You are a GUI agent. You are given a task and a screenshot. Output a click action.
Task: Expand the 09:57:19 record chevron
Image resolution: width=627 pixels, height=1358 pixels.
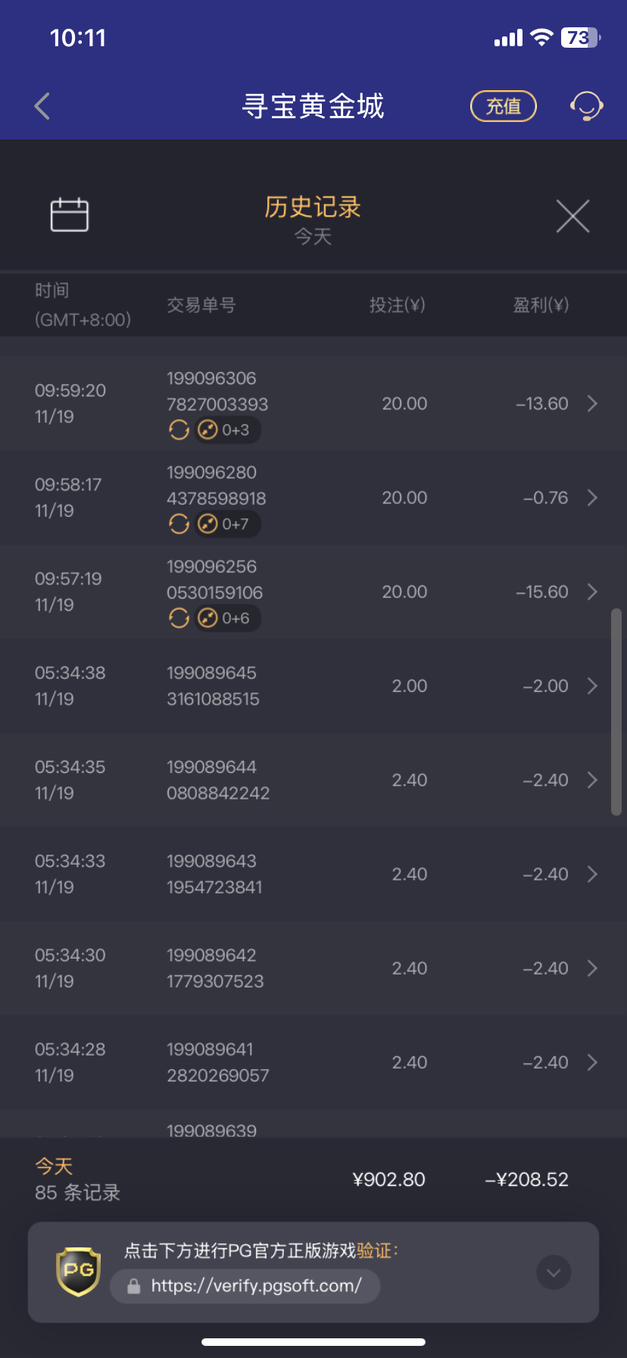592,592
